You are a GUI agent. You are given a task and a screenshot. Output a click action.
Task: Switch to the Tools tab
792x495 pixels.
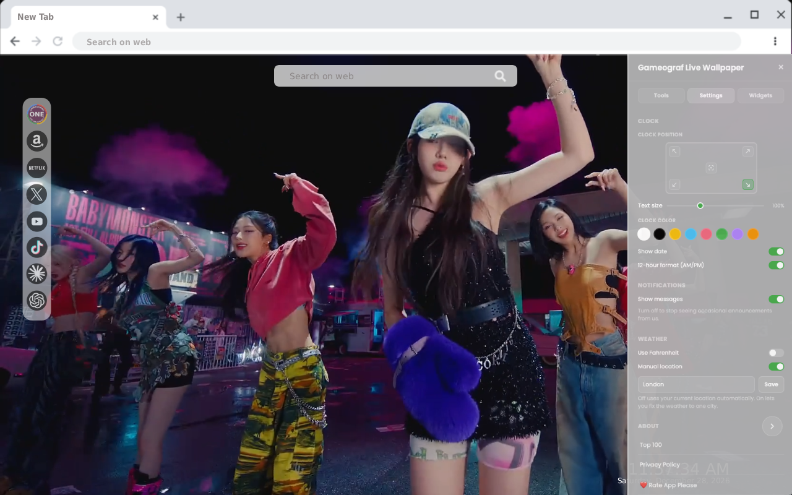(661, 95)
